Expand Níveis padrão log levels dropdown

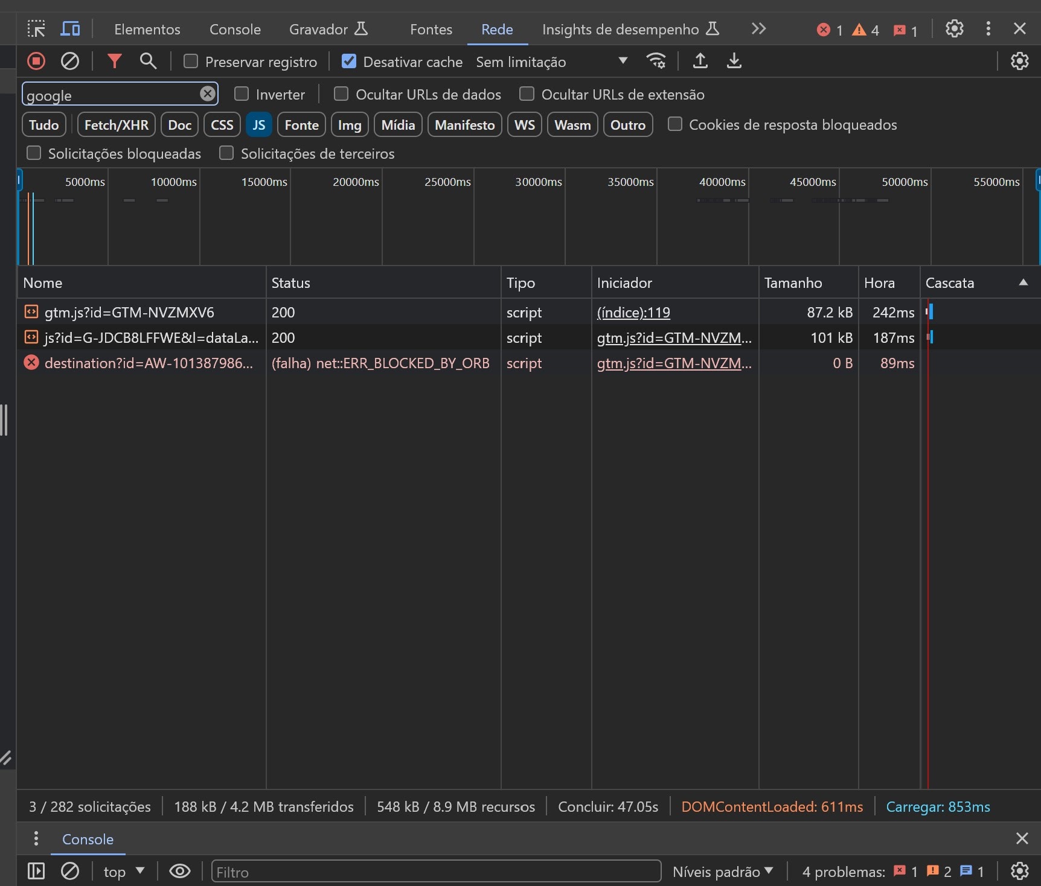click(x=722, y=872)
